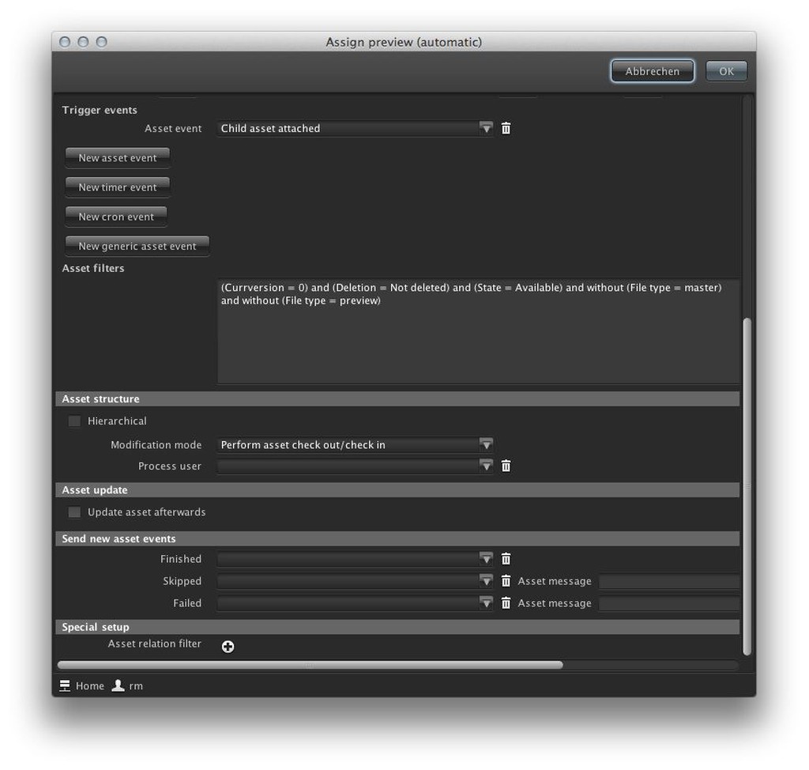Expand the Modification mode dropdown
This screenshot has height=770, width=809.
click(x=485, y=444)
